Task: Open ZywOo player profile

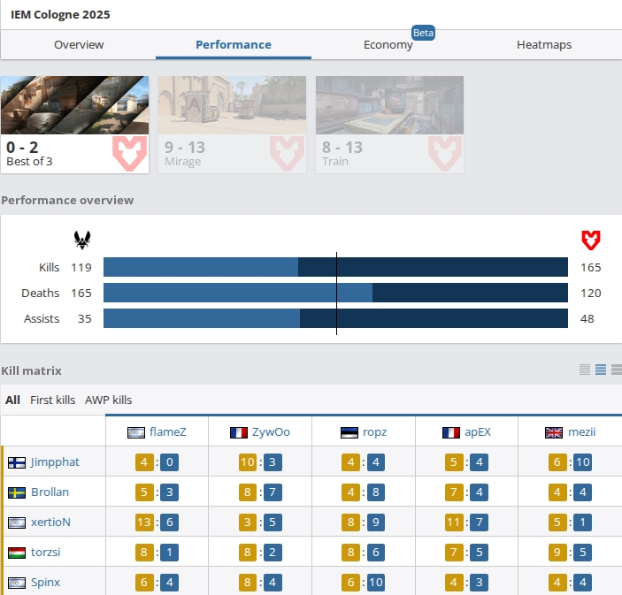Action: [x=271, y=431]
